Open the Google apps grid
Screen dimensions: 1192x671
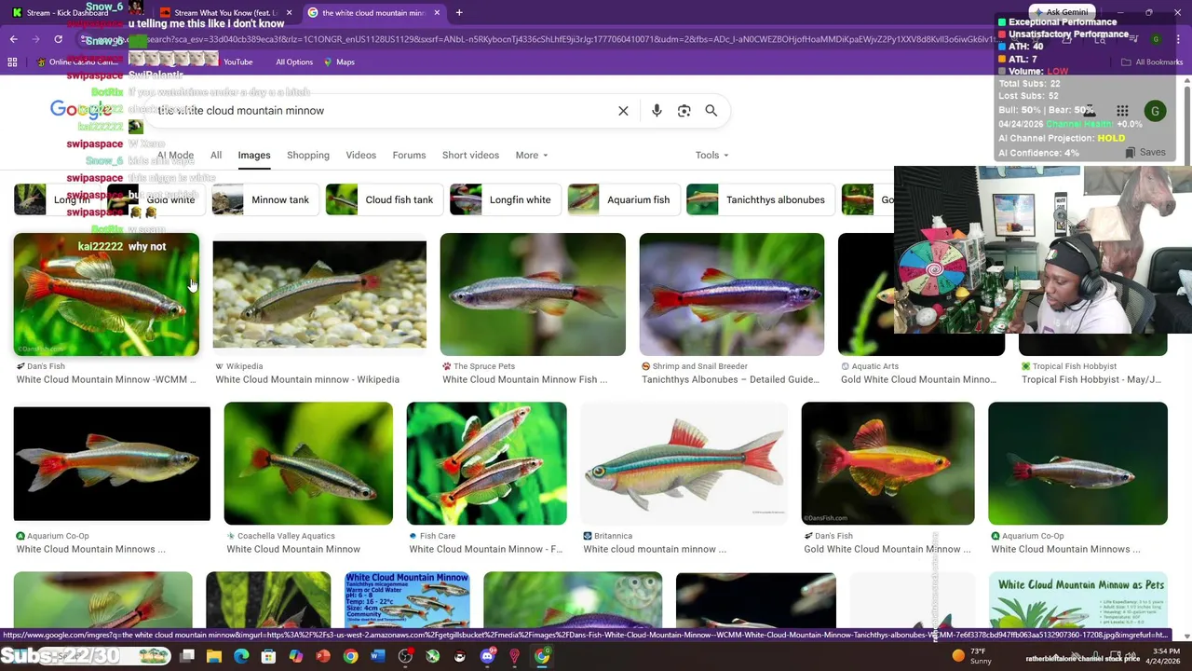tap(1122, 111)
